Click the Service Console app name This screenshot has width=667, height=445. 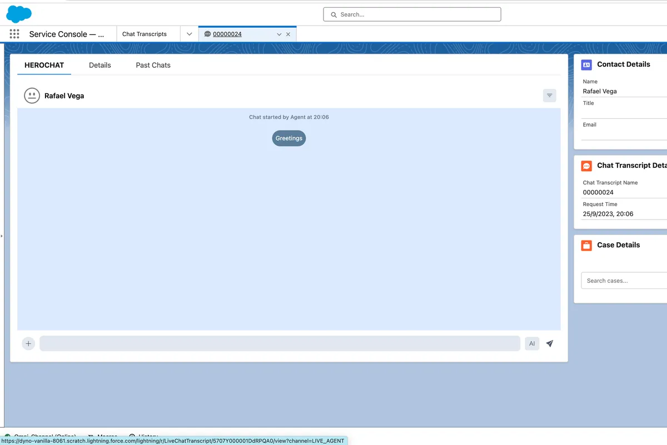point(67,34)
